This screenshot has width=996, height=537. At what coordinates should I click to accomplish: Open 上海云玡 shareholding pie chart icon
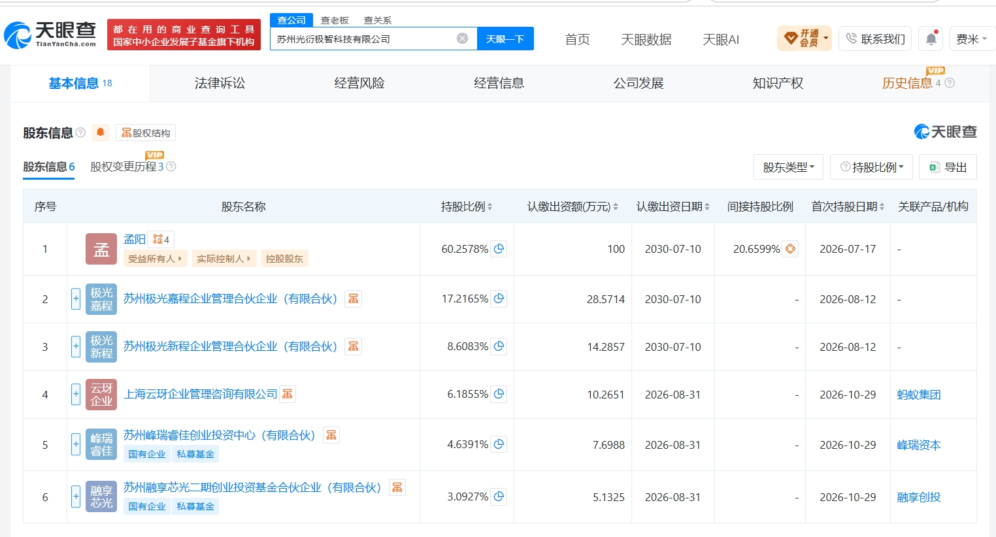pyautogui.click(x=499, y=394)
